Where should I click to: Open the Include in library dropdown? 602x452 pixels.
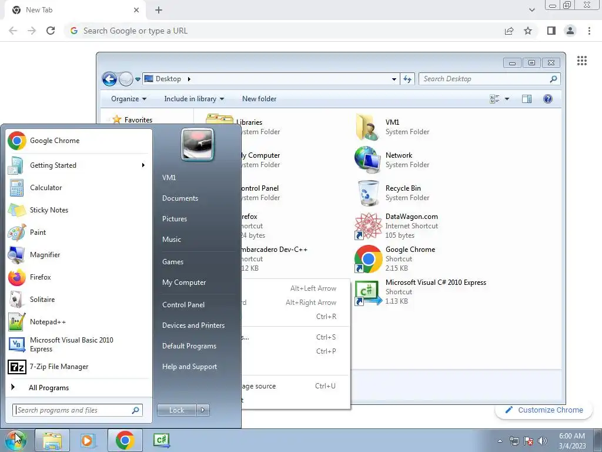pyautogui.click(x=194, y=99)
